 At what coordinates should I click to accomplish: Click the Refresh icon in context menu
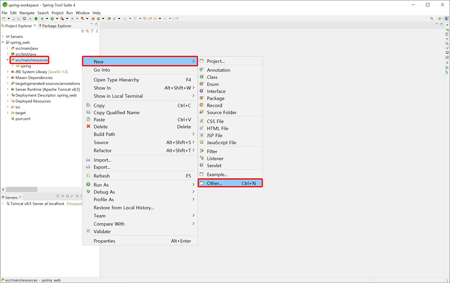tap(88, 176)
